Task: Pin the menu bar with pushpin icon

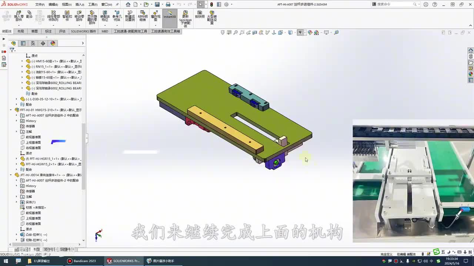Action: [x=117, y=4]
